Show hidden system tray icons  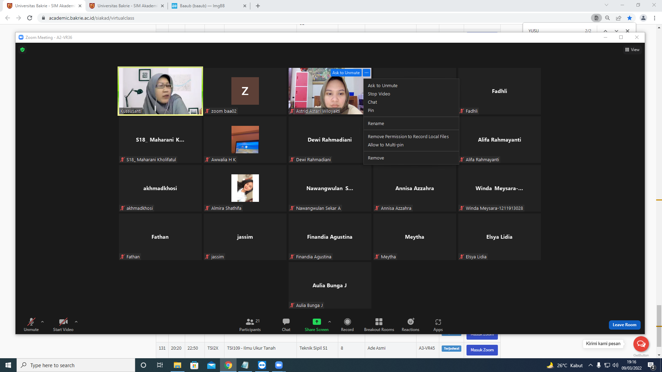(x=591, y=365)
